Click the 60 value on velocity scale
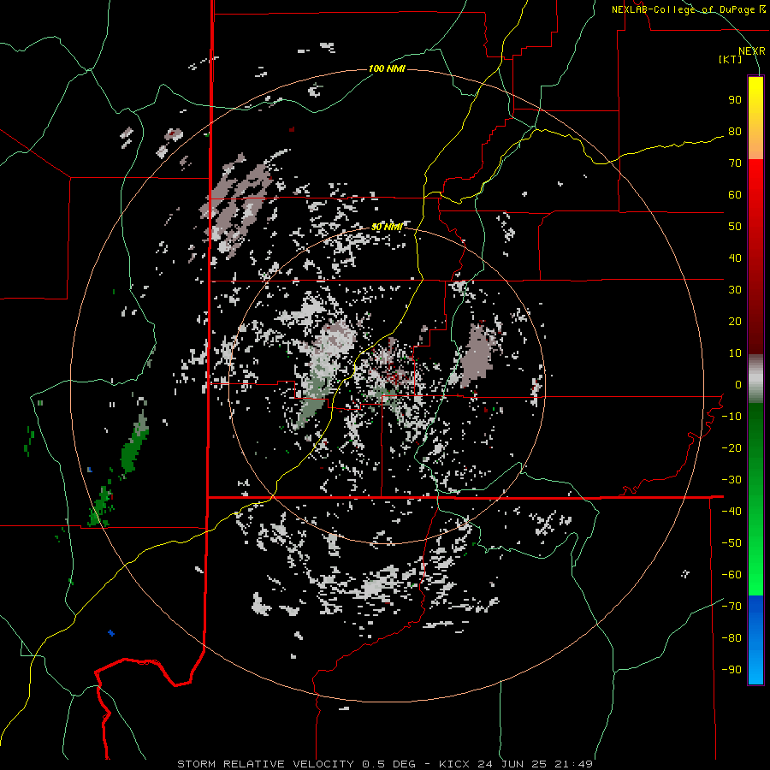 pyautogui.click(x=735, y=194)
